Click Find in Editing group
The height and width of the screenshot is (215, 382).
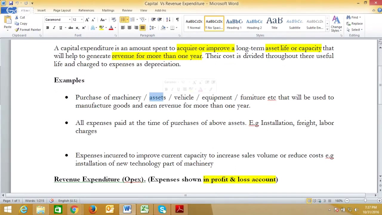tap(353, 17)
